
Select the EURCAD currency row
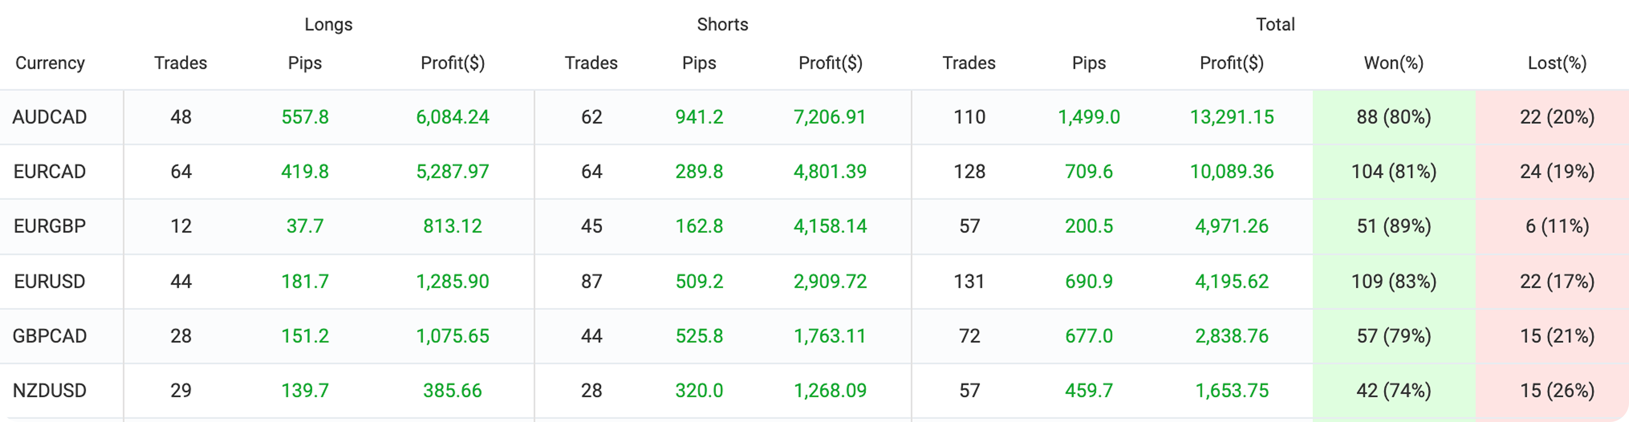pyautogui.click(x=814, y=172)
